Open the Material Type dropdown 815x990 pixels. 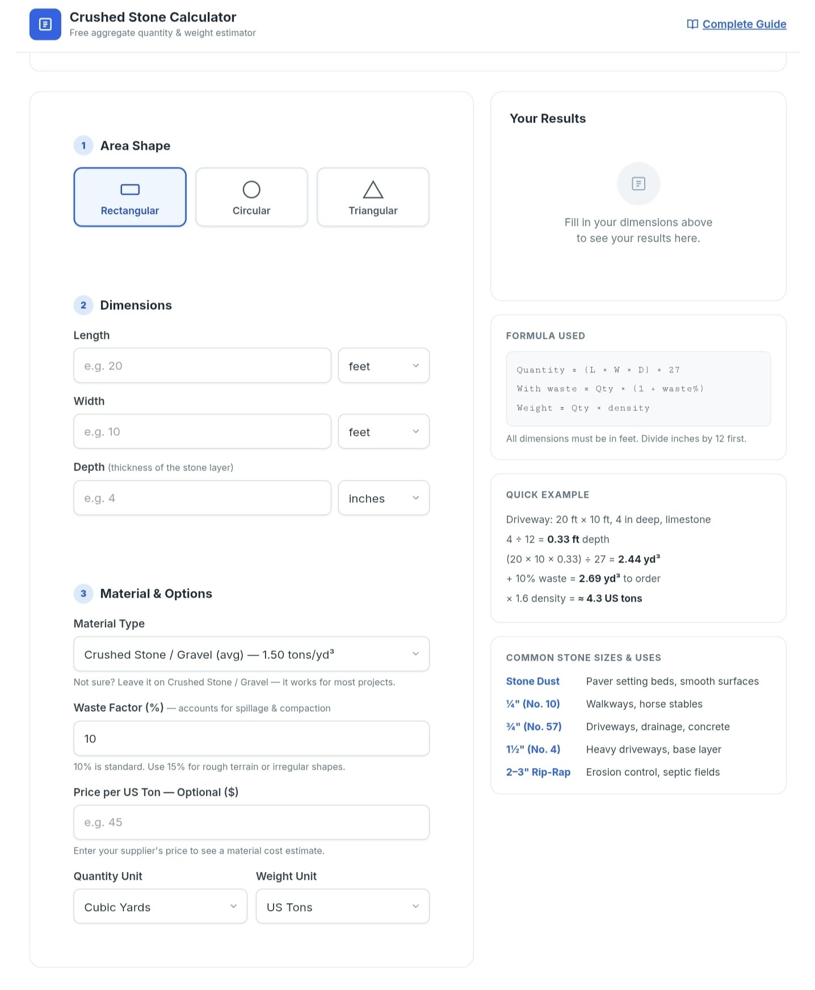251,654
